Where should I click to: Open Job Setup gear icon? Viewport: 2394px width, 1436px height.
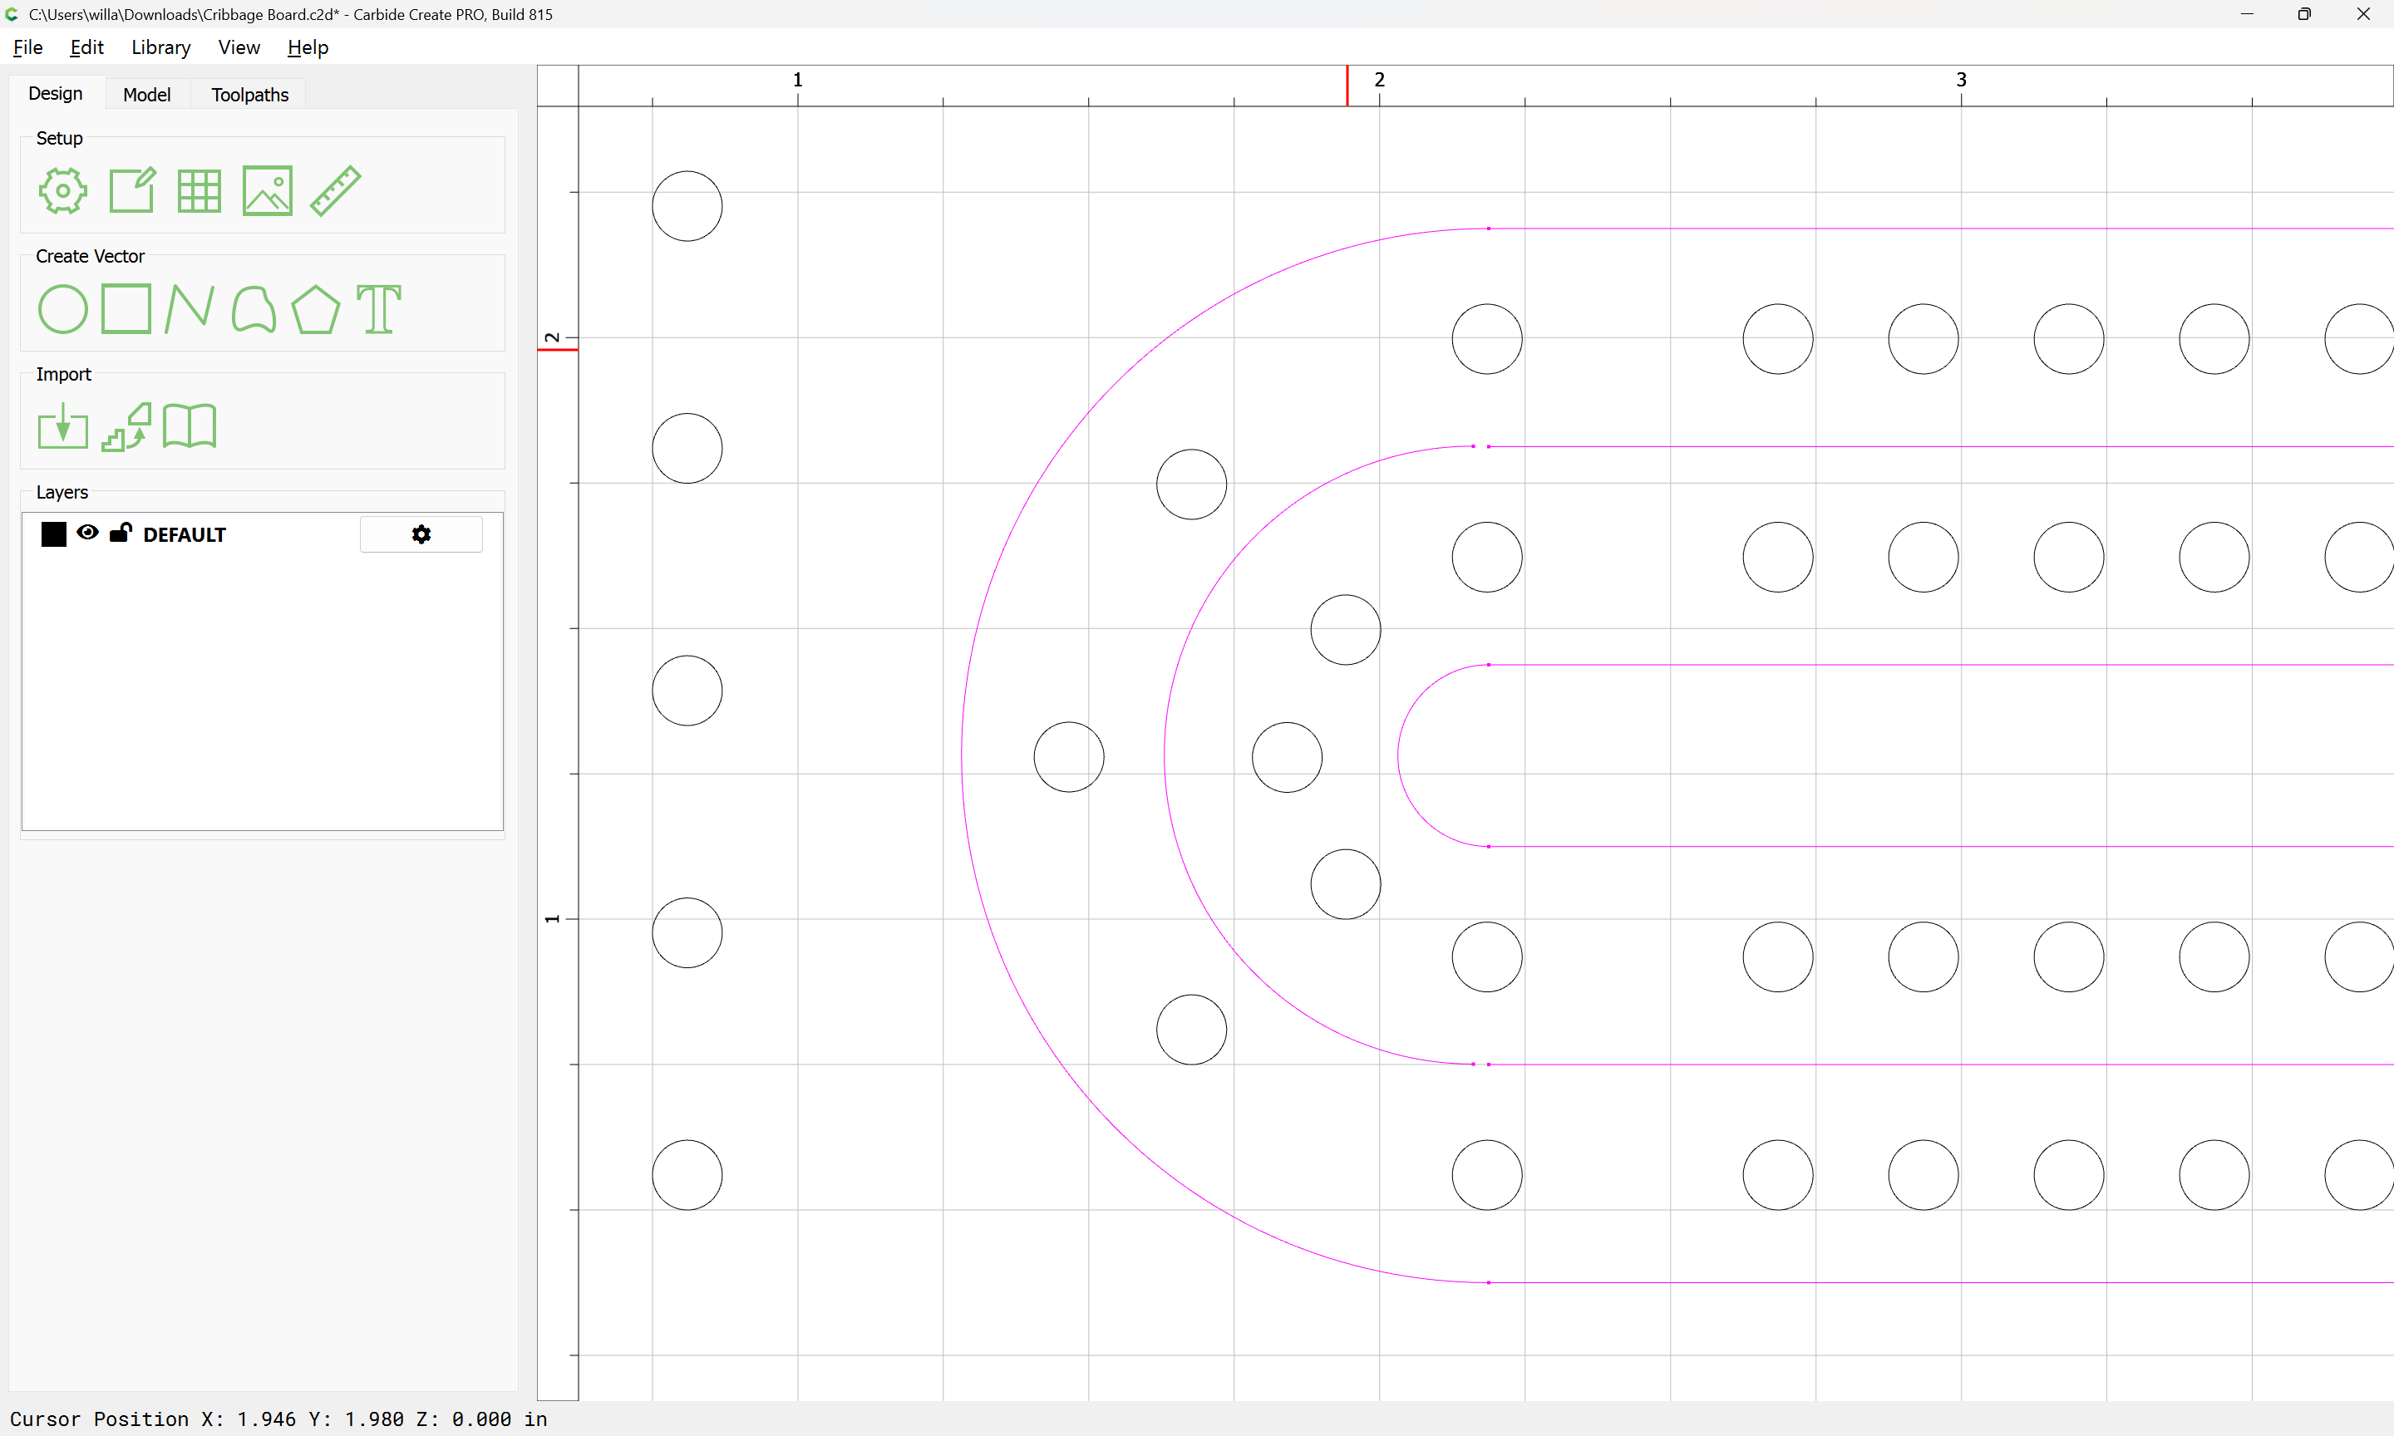63,190
